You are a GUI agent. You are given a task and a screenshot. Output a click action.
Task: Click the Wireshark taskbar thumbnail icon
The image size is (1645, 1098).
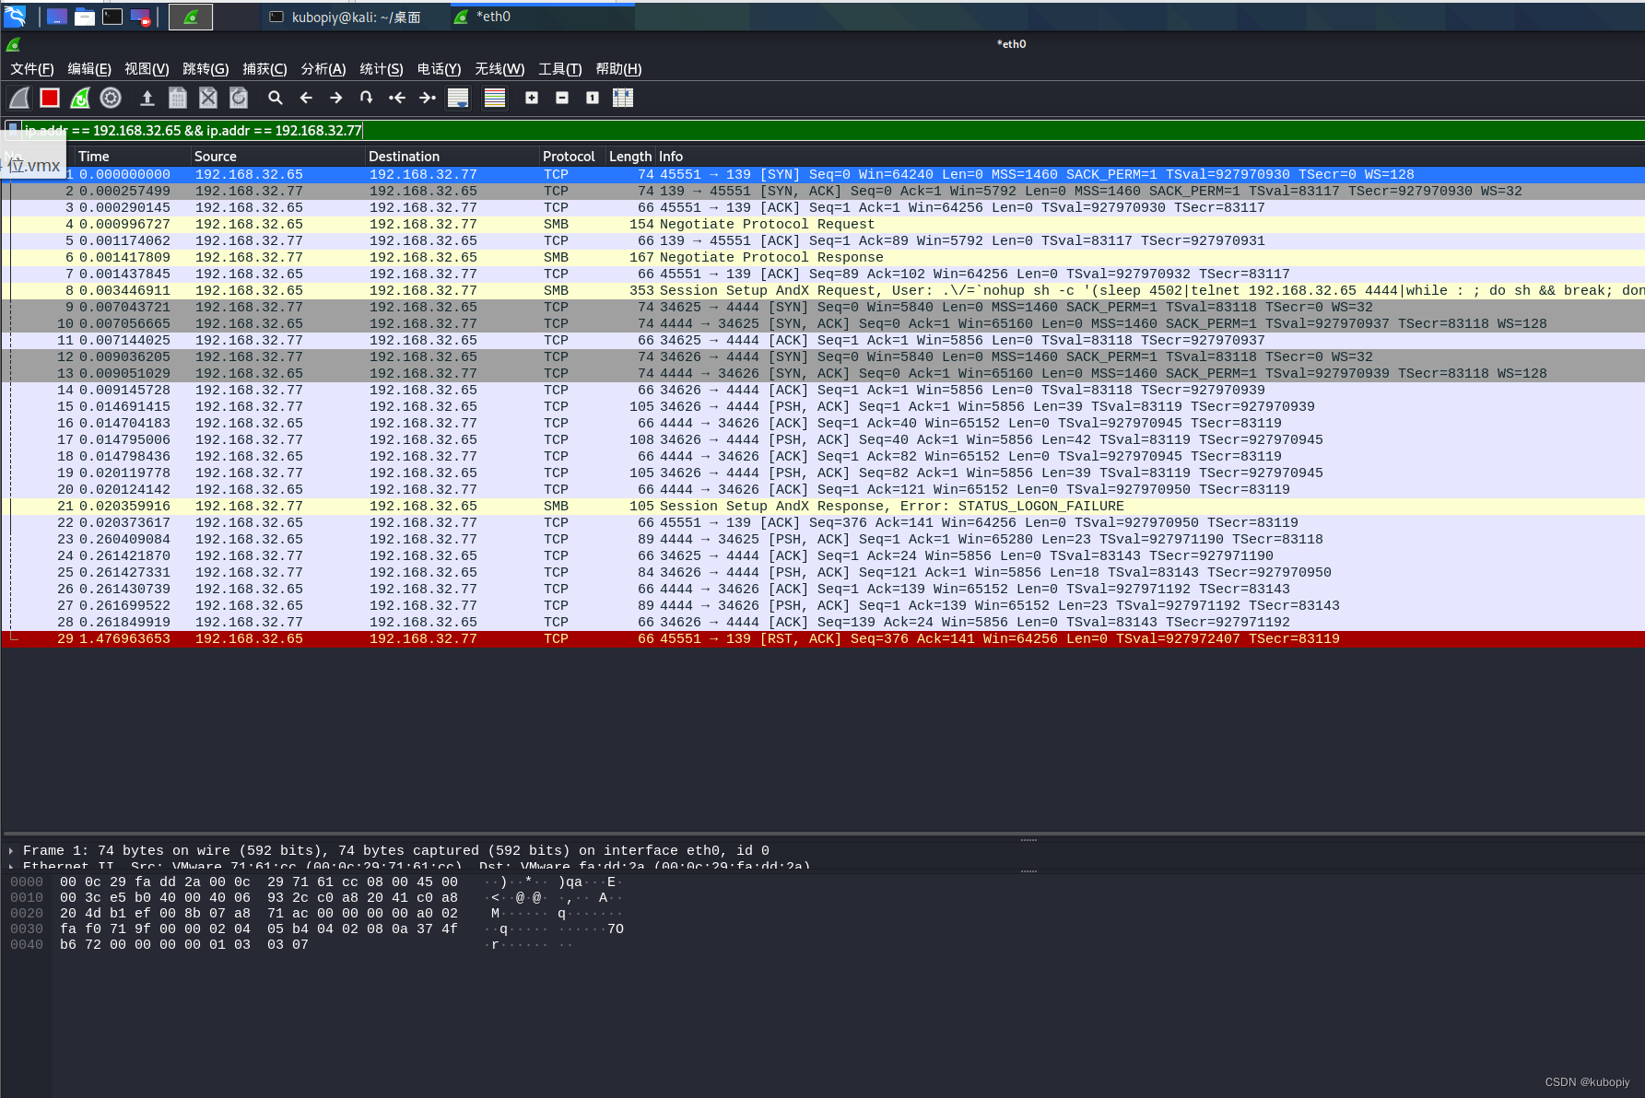coord(191,17)
